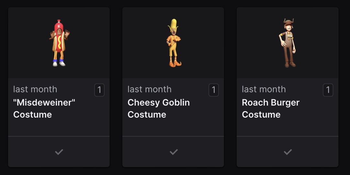
Task: Open the "Misdeweiner" Costume title
Action: click(44, 109)
